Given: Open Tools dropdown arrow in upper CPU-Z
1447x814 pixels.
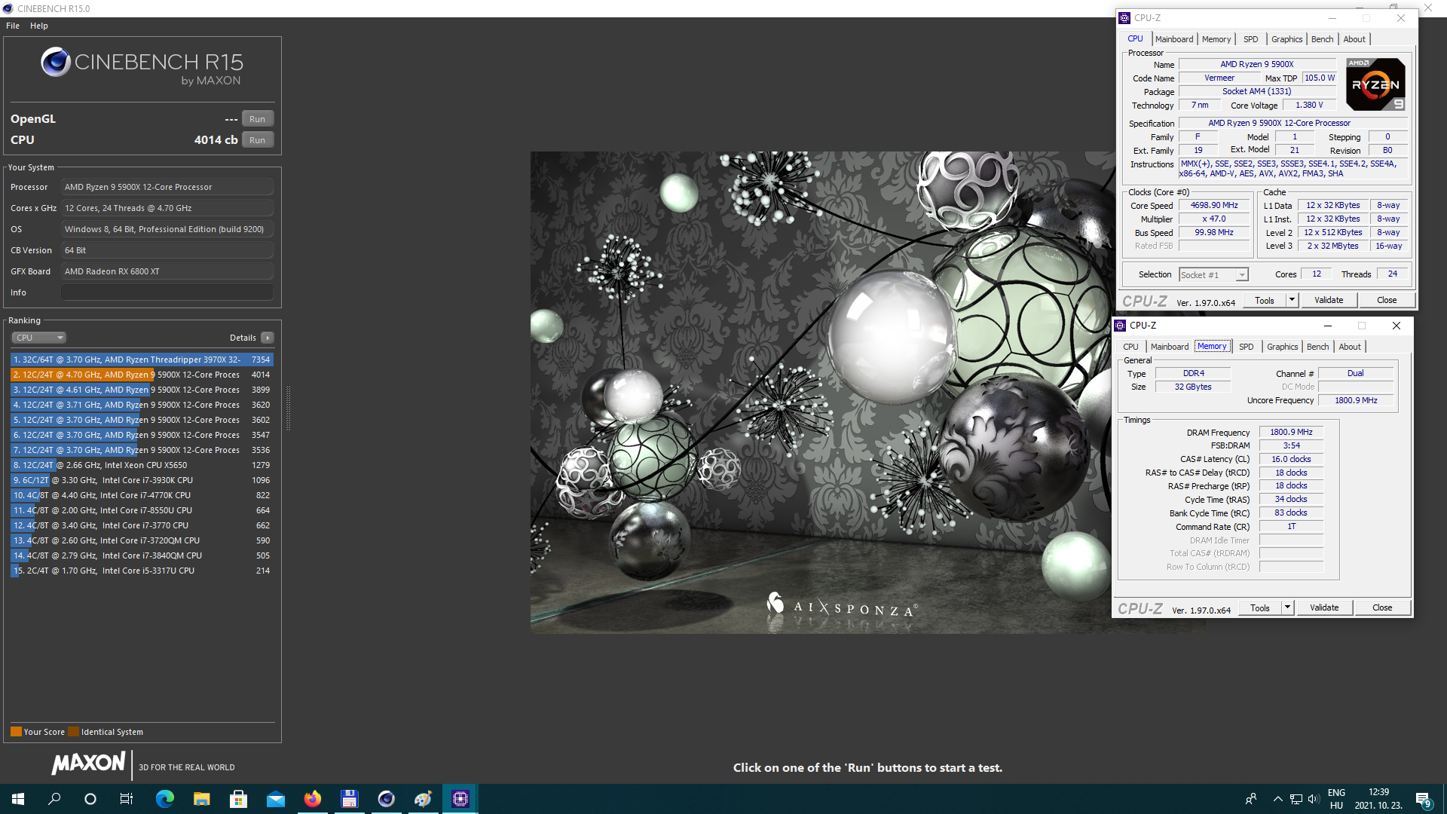Looking at the screenshot, I should [x=1292, y=301].
